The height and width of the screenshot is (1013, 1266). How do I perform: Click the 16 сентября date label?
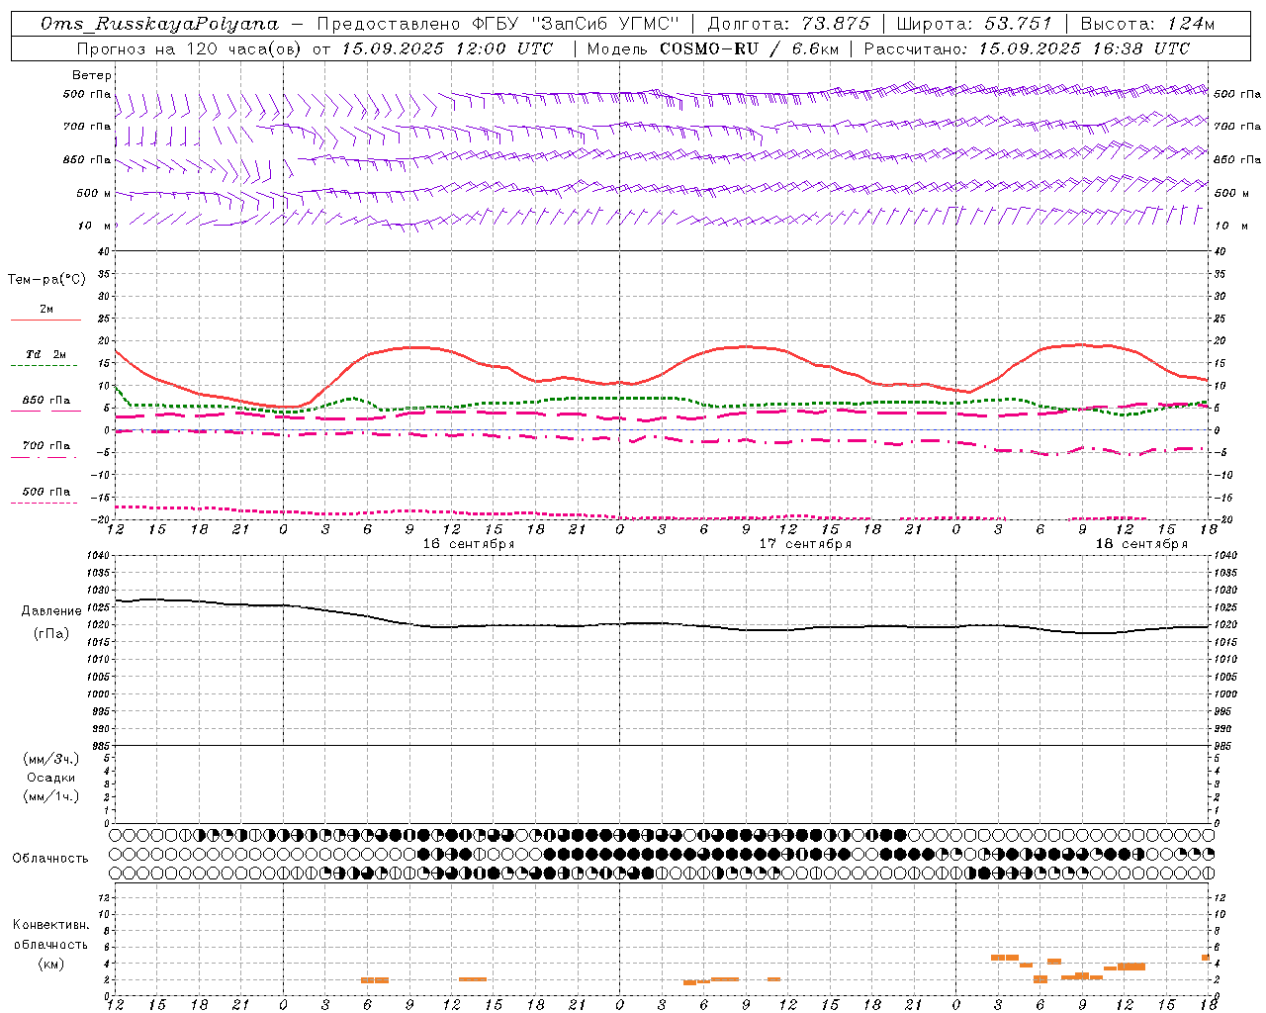pos(469,544)
